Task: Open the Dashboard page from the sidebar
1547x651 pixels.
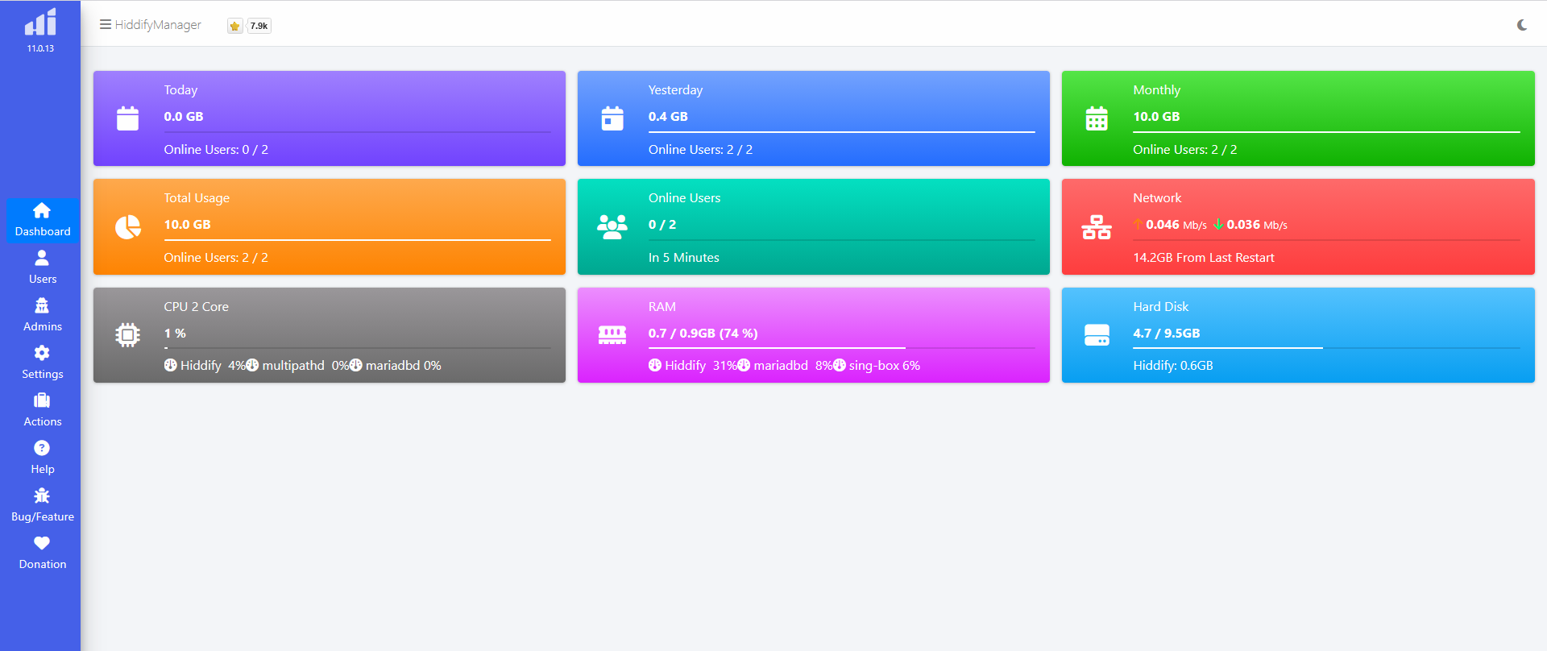Action: pyautogui.click(x=42, y=220)
